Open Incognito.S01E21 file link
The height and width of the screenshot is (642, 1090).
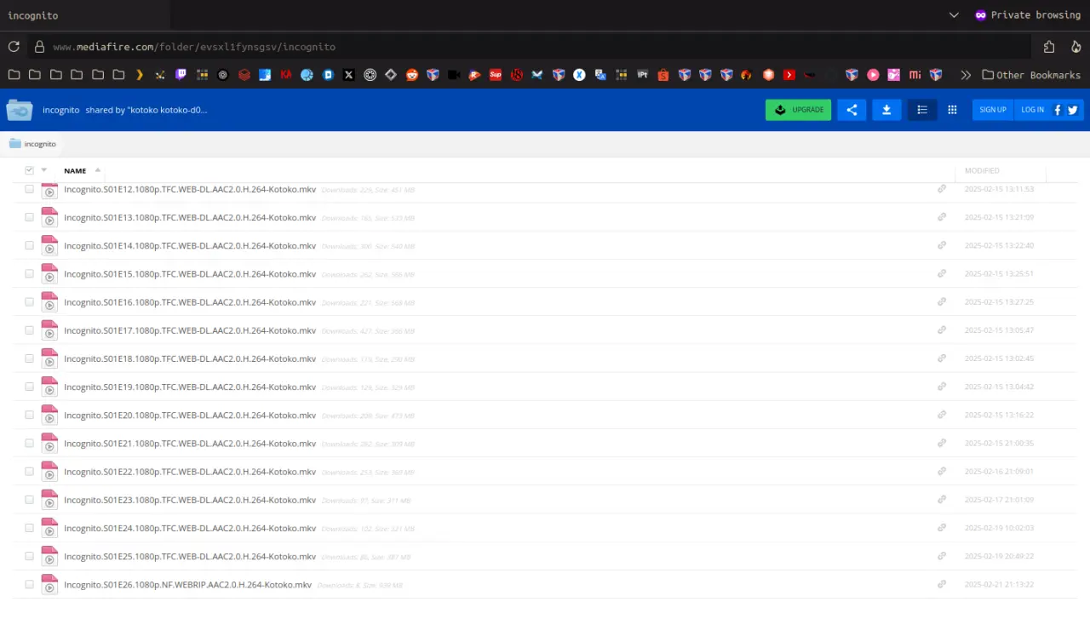point(190,443)
